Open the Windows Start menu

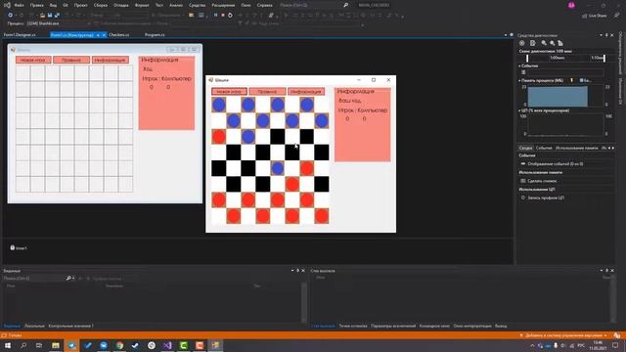pyautogui.click(x=8, y=345)
